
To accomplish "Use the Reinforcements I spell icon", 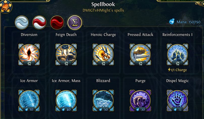I will tap(177, 54).
